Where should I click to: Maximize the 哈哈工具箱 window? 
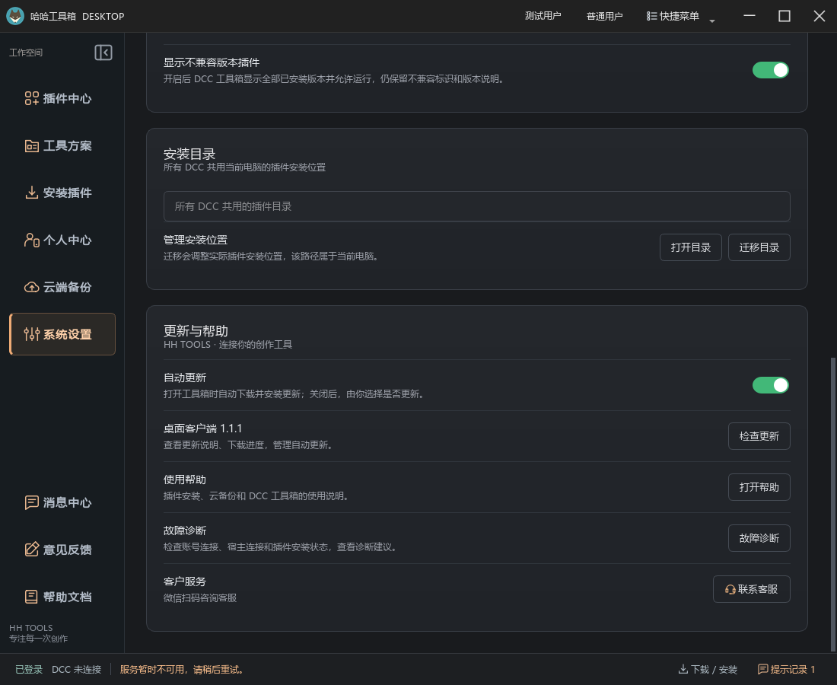[784, 16]
